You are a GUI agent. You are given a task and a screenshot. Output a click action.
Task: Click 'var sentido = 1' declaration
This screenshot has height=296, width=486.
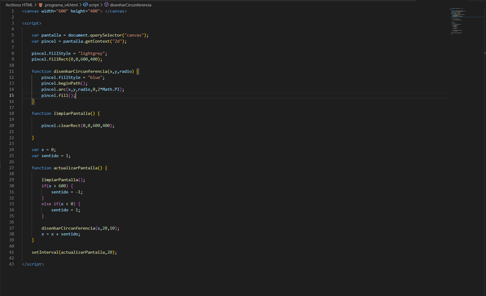pos(50,156)
